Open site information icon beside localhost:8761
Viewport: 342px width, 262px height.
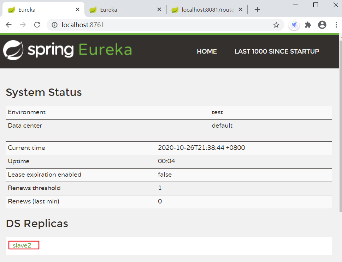[x=54, y=25]
